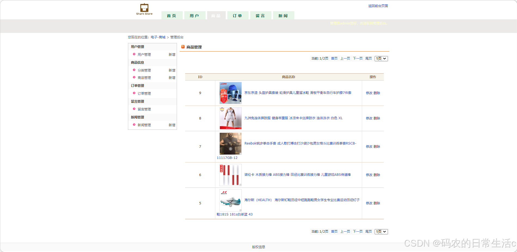The image size is (517, 252).
Task: Click the pink bullet icon next to 留言管理
Action: click(134, 109)
